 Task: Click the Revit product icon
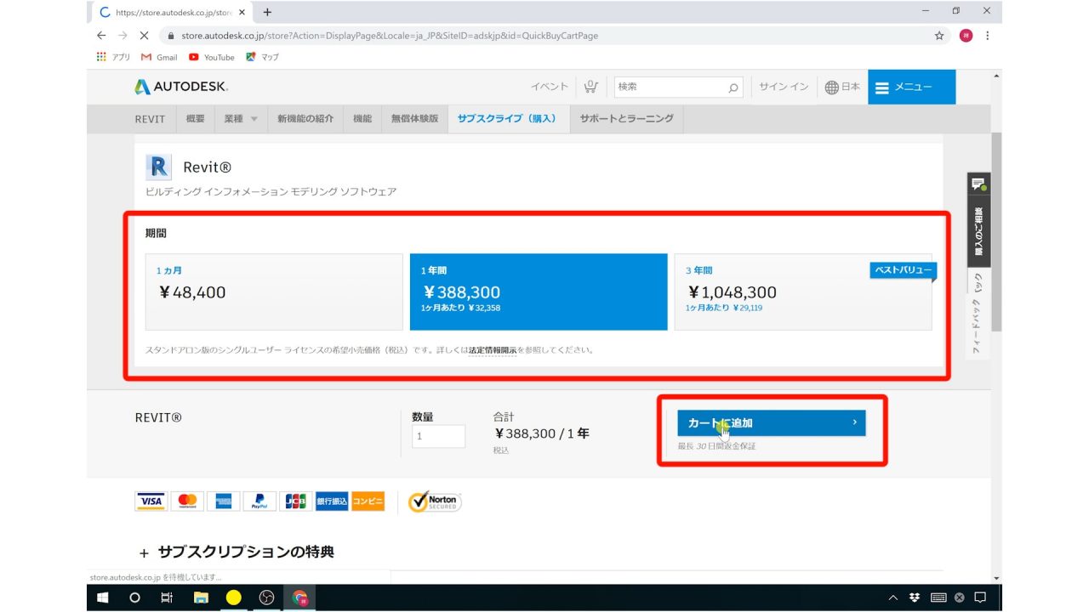click(x=158, y=166)
